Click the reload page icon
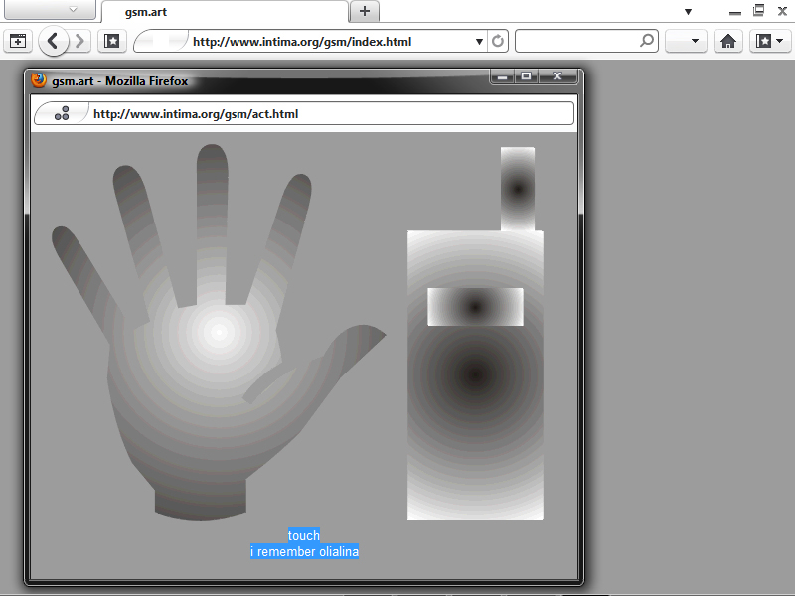This screenshot has width=795, height=596. click(x=498, y=42)
